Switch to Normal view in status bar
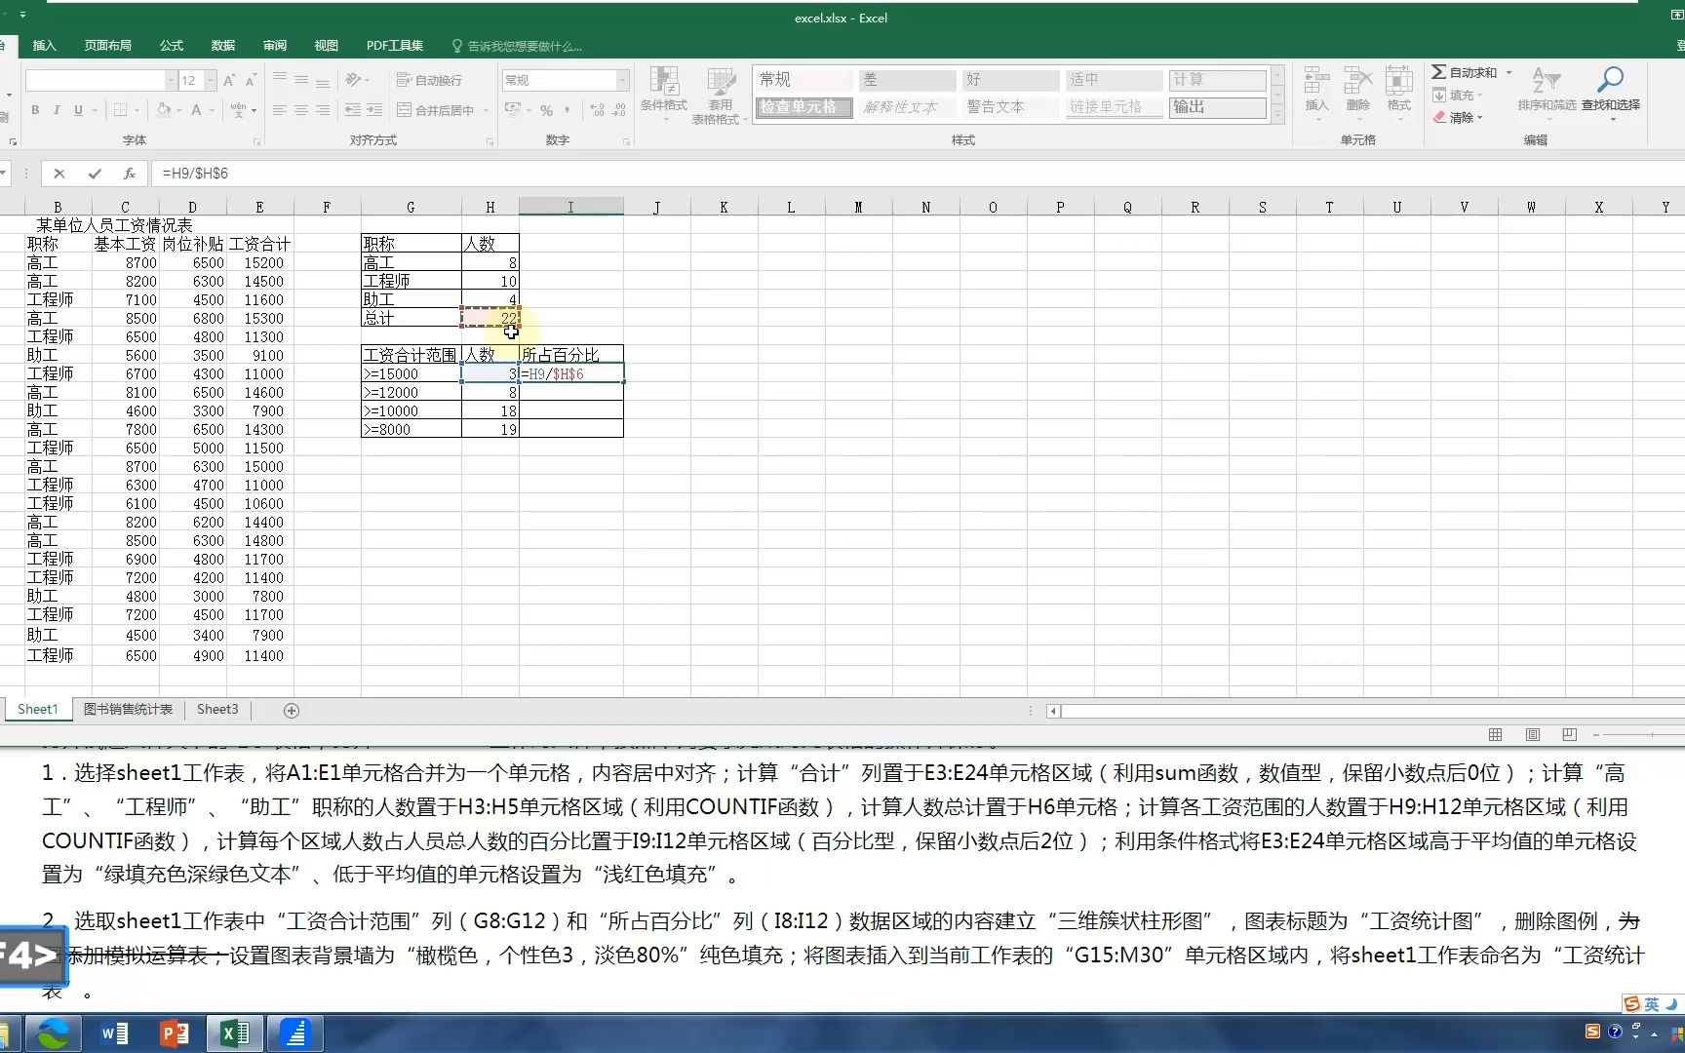Screen dimensions: 1685x1053 1495,734
